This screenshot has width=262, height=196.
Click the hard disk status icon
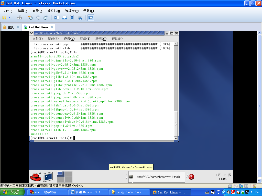230,186
